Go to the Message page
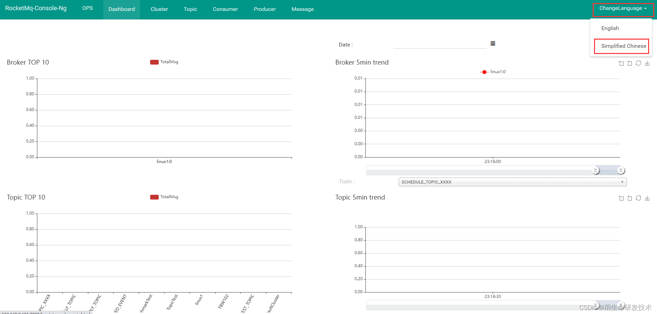 pos(302,9)
